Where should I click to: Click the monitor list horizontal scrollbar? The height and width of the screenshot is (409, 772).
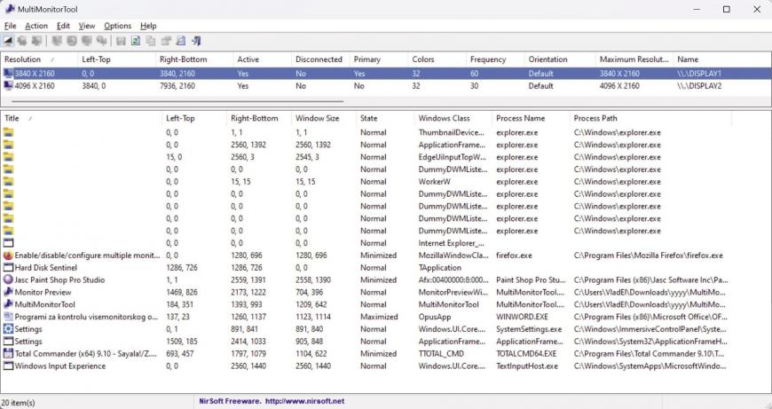tap(177, 101)
